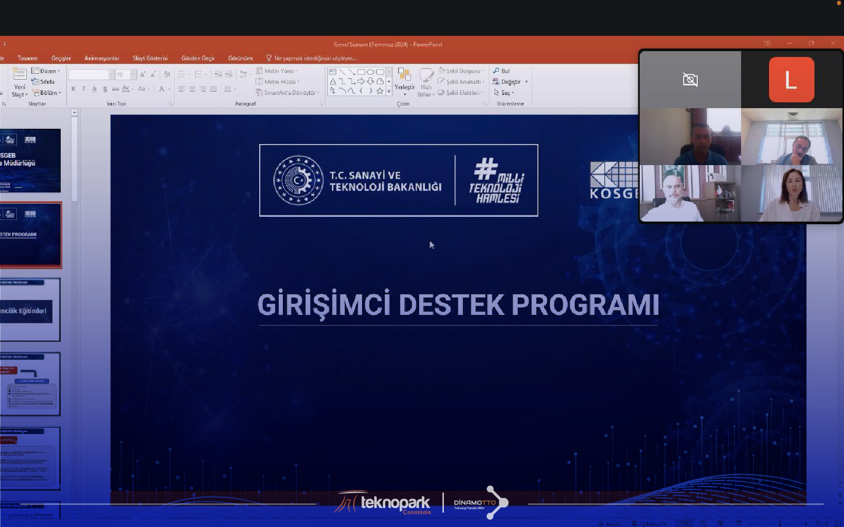Click the Sıfırla reset button
Screen dimensions: 844x527
point(43,82)
